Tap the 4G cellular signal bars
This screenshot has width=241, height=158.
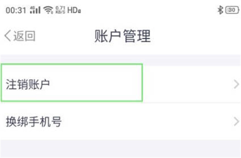(35, 10)
